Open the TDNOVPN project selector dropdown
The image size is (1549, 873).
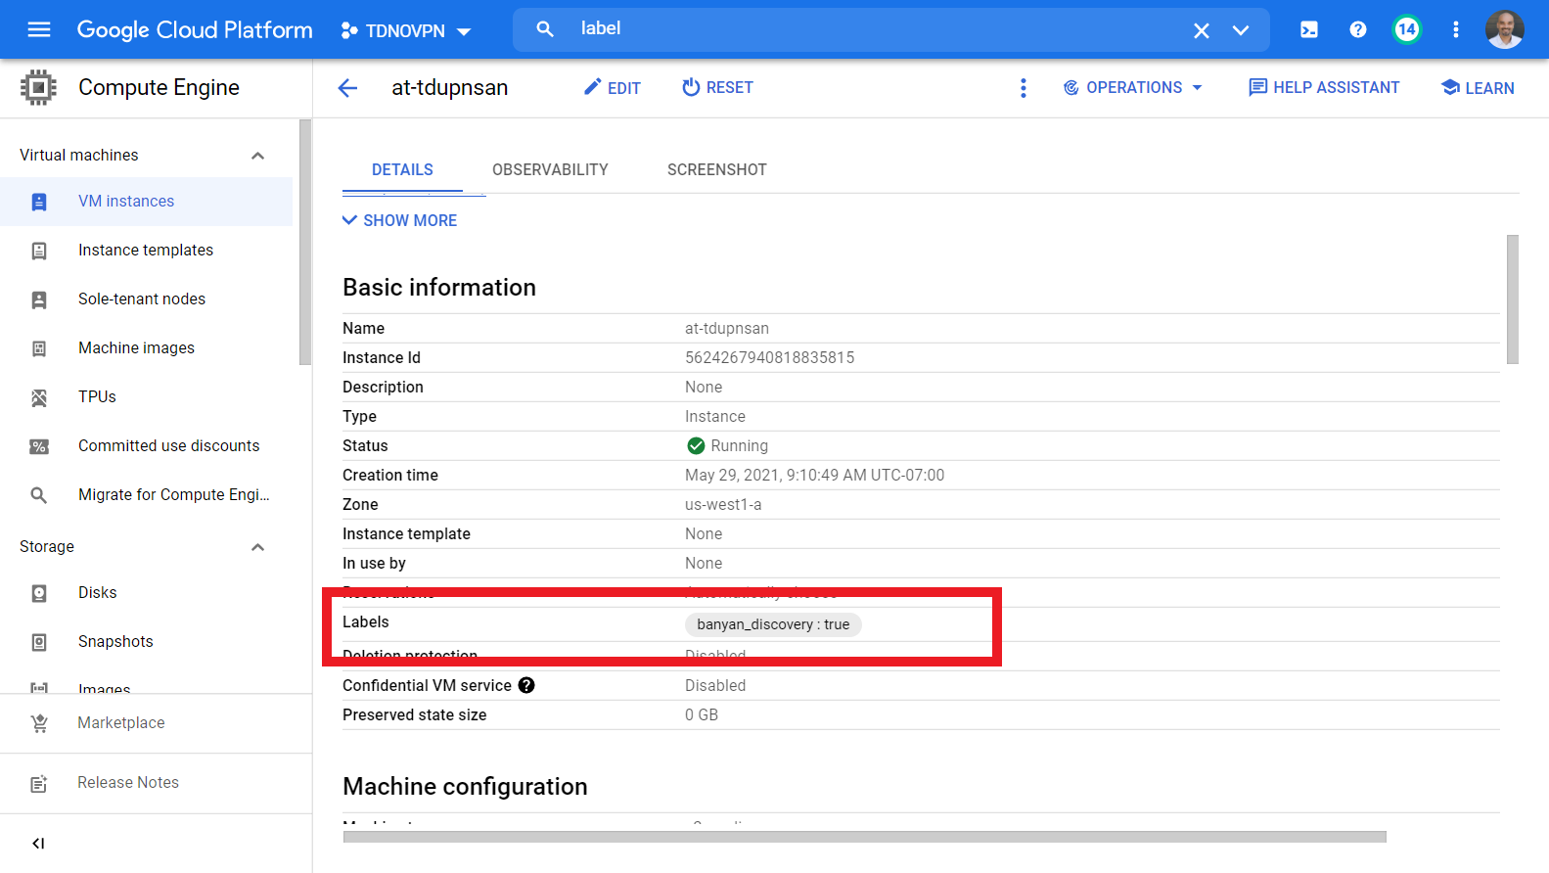405,30
